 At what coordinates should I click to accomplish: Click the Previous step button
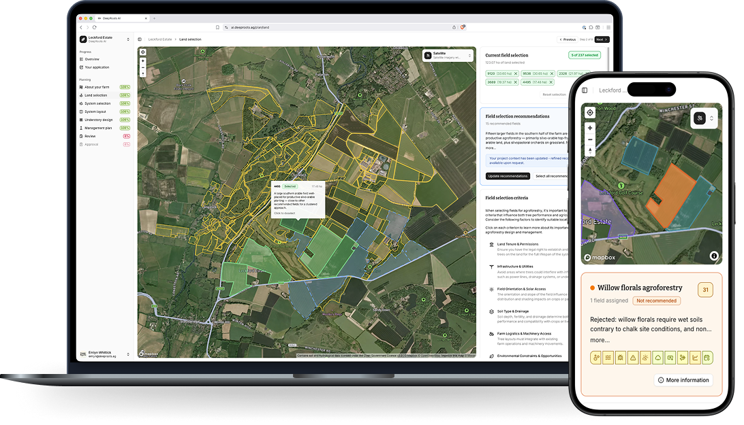tap(568, 39)
